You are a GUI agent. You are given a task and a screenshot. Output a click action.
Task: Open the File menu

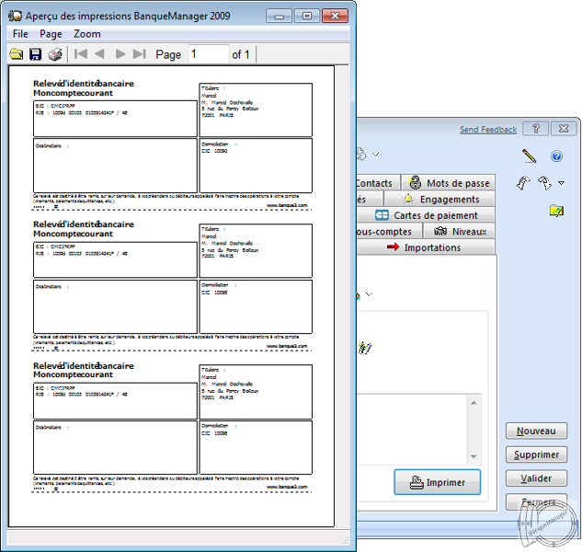20,34
